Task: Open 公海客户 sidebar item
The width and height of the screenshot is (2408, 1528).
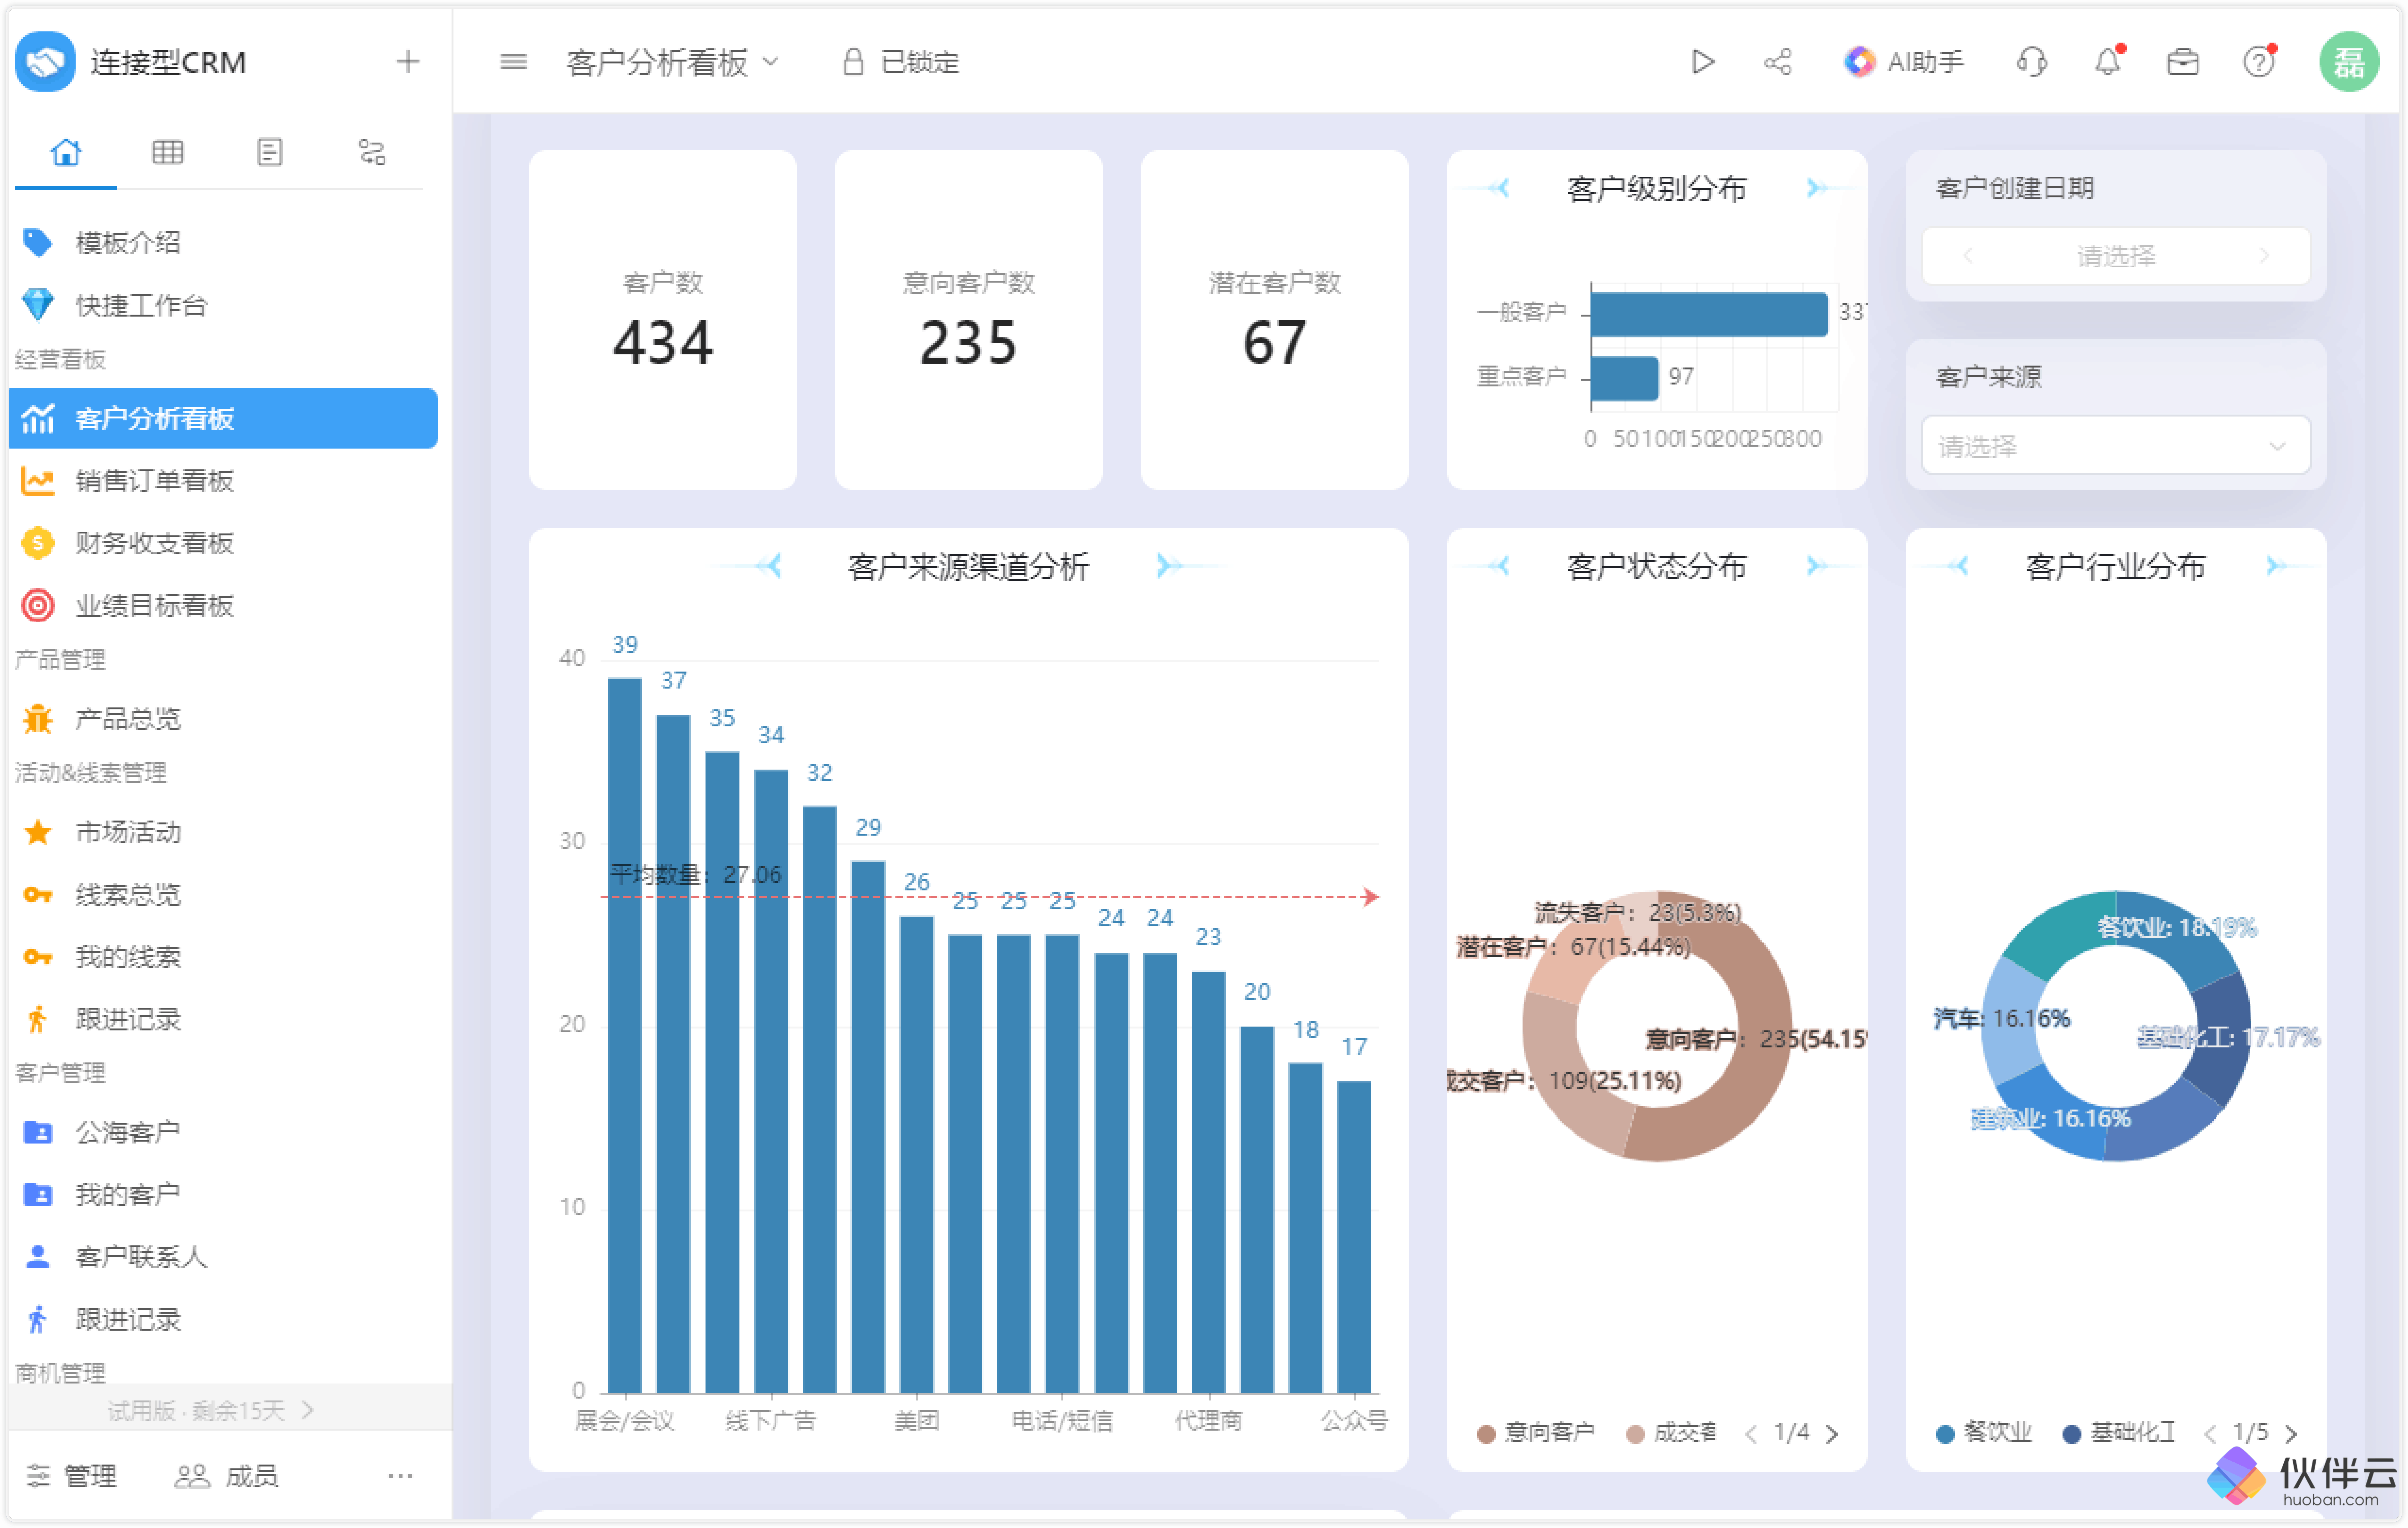Action: coord(223,1132)
